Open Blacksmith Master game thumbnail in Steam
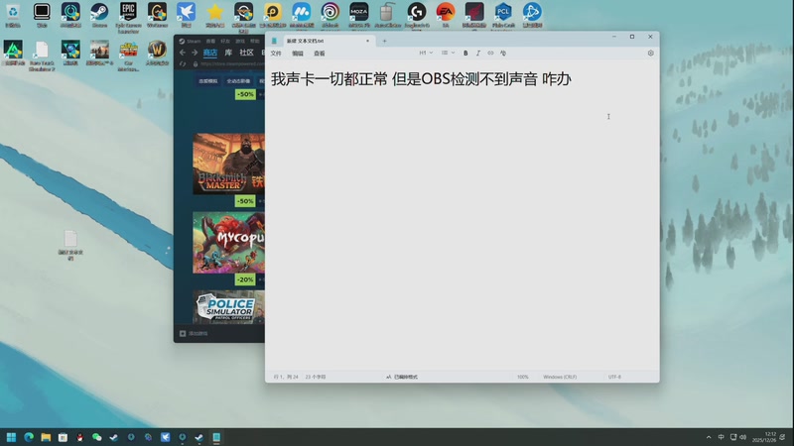This screenshot has width=794, height=446. coord(228,164)
